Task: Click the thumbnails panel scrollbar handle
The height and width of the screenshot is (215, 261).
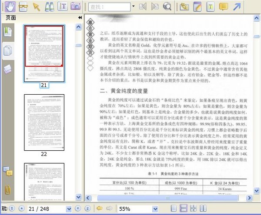Action: [79, 45]
